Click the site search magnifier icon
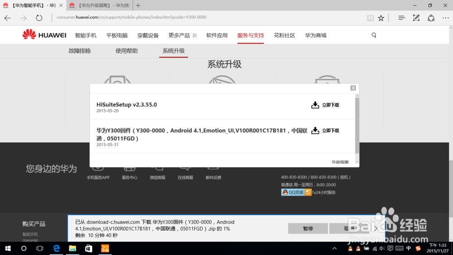The height and width of the screenshot is (255, 453). tap(374, 35)
